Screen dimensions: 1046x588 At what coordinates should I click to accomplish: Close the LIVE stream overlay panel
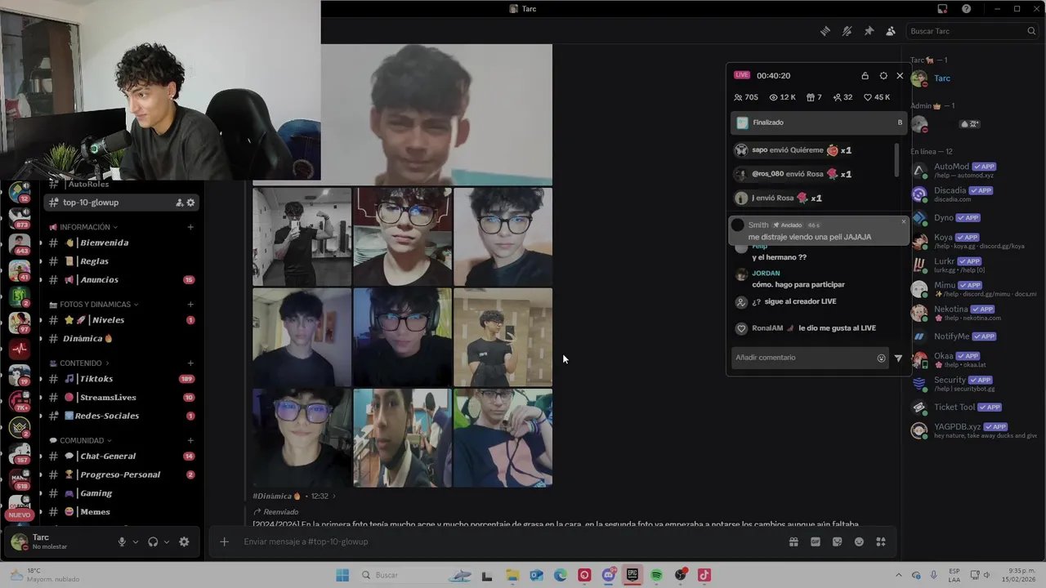point(900,76)
